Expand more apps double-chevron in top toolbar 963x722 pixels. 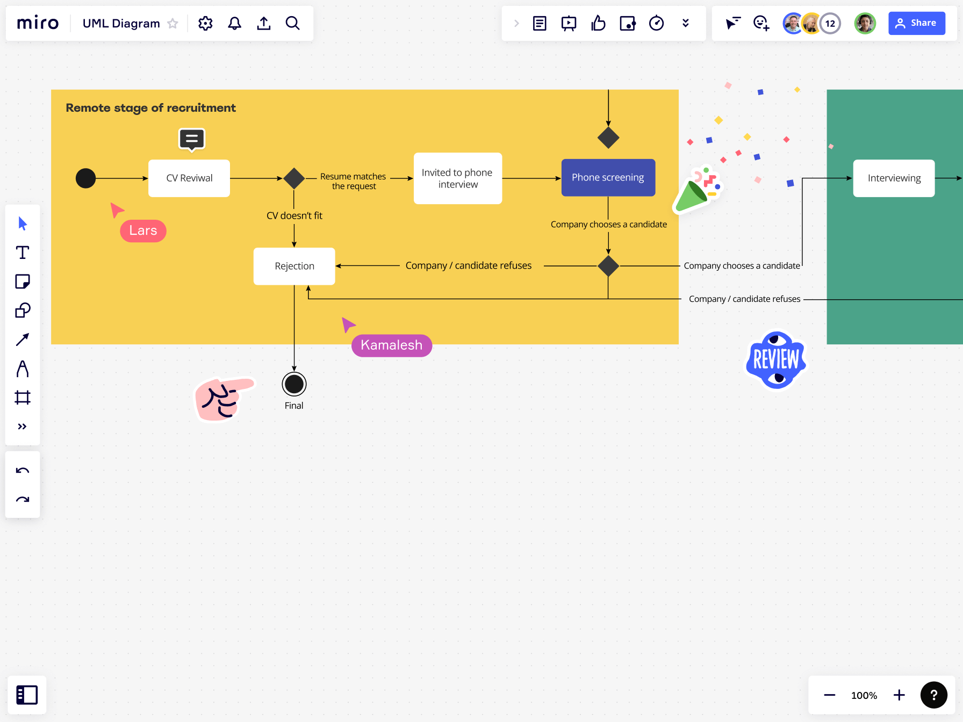tap(685, 23)
